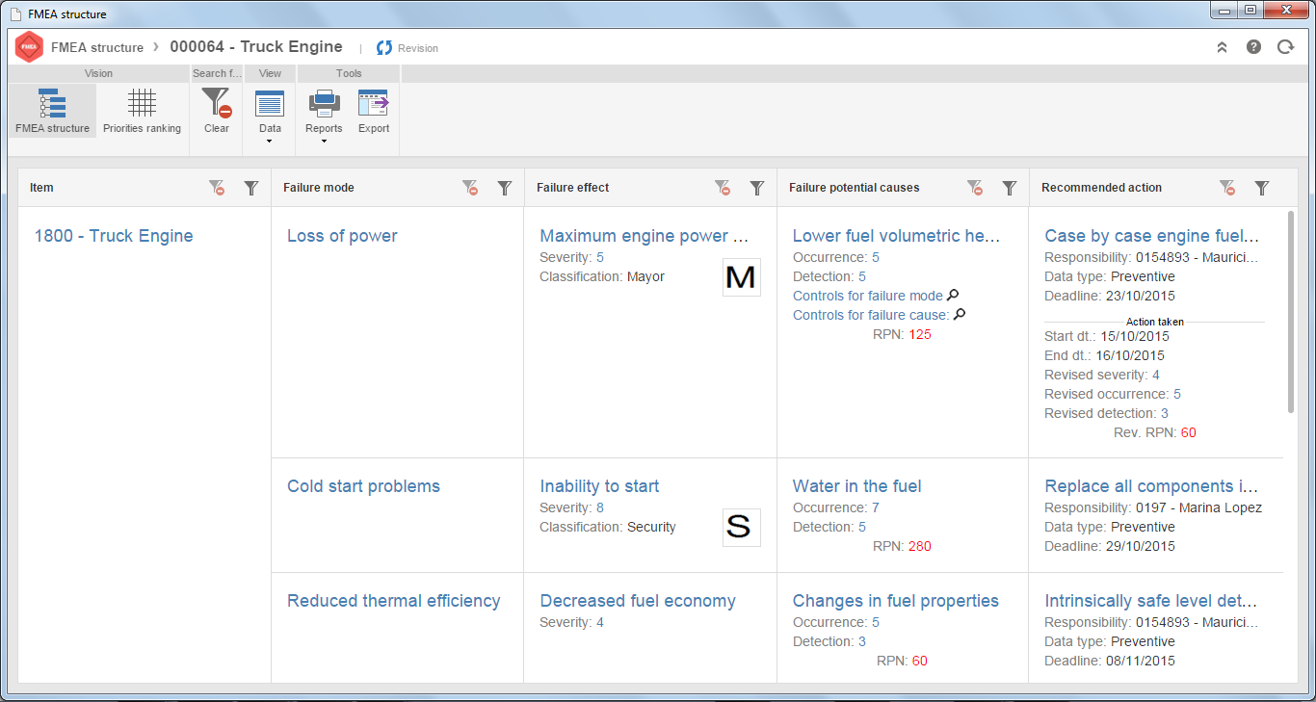This screenshot has height=702, width=1316.
Task: Click the vertical scrollbar on the grid
Action: tap(1291, 312)
